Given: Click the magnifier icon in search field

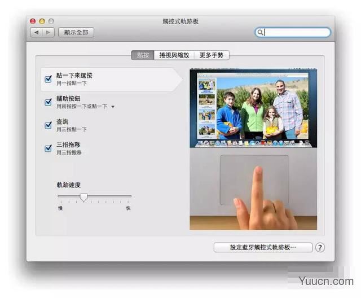Looking at the screenshot, I should point(260,32).
